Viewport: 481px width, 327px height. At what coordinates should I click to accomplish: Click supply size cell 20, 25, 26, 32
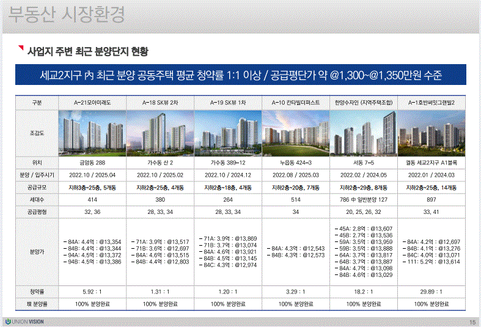click(x=364, y=212)
